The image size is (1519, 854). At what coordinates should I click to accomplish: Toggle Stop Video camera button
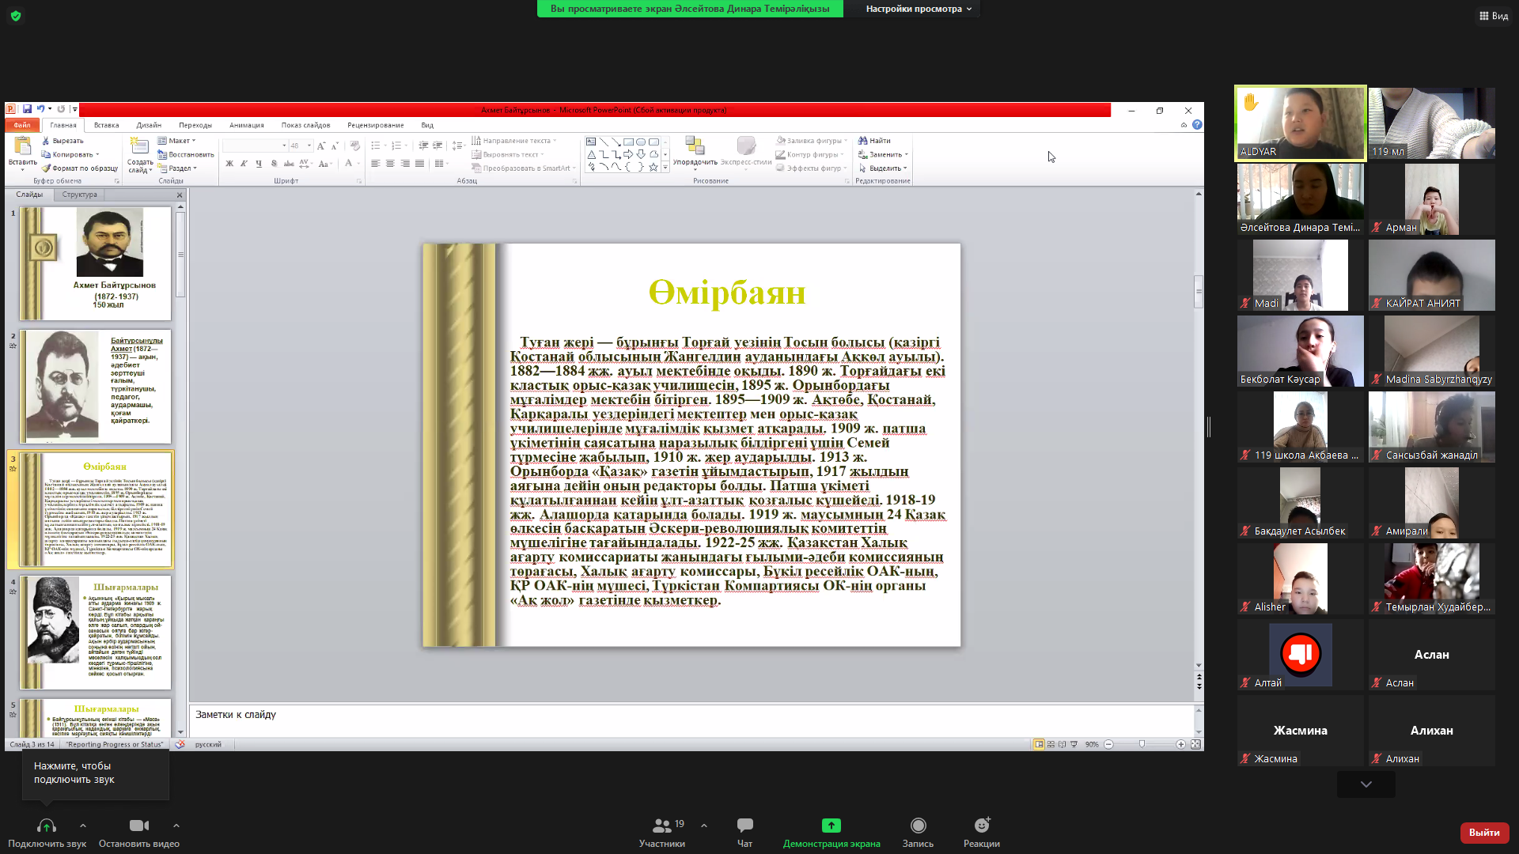[139, 826]
